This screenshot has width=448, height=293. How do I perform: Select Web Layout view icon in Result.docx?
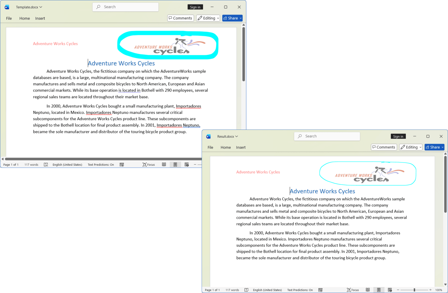click(x=390, y=290)
